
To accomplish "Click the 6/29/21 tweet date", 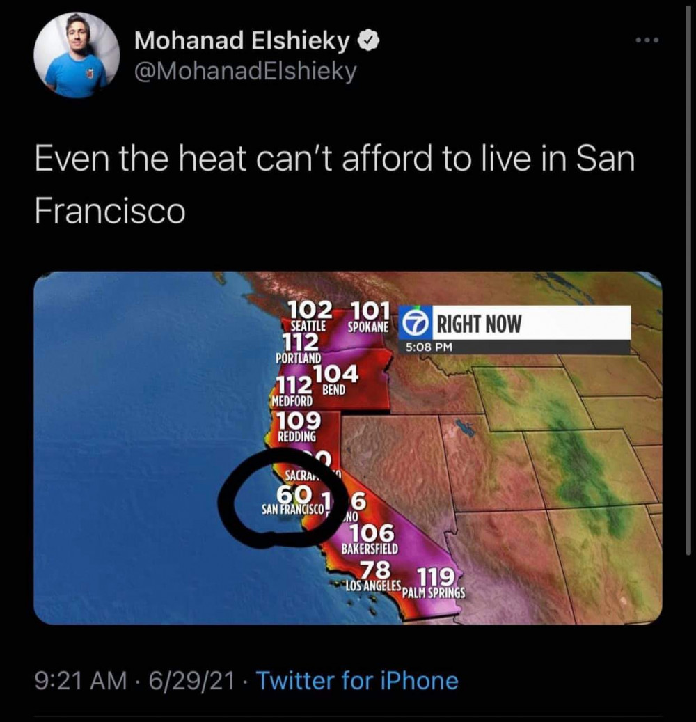I will click(191, 680).
